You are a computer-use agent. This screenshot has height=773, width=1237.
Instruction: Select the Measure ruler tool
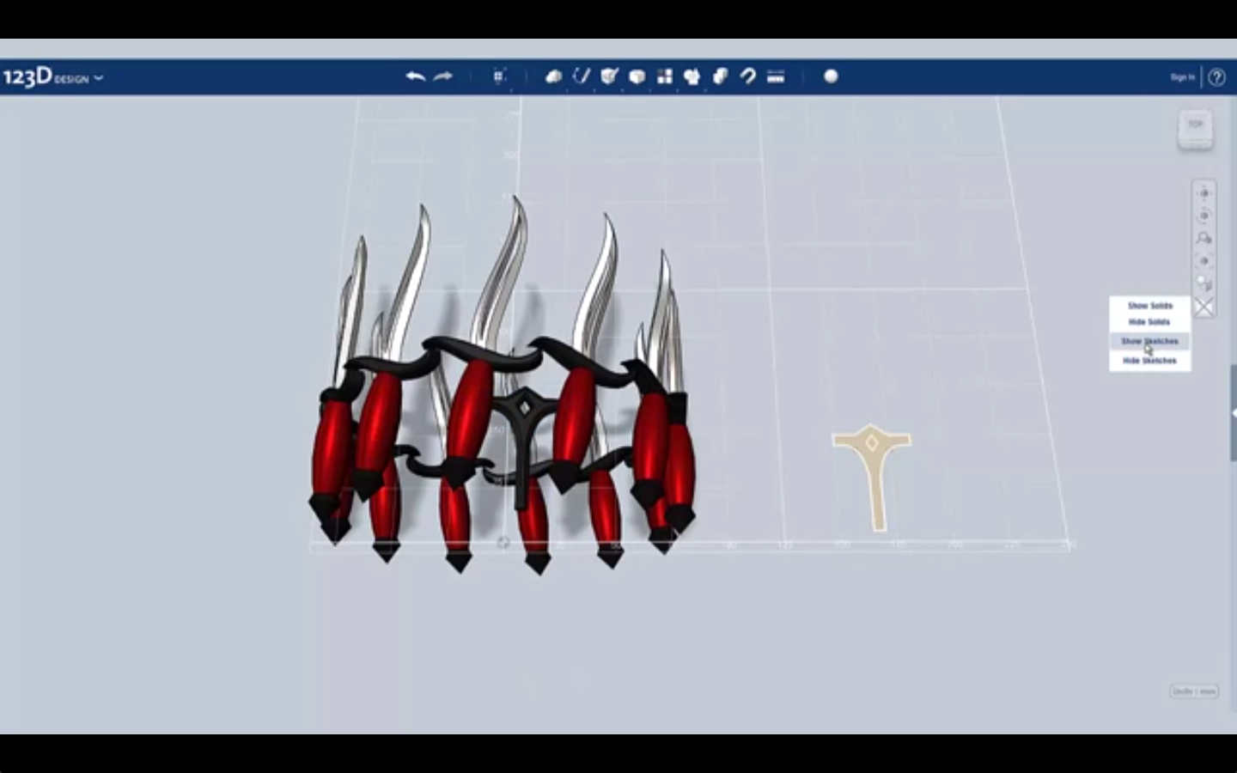tap(776, 76)
